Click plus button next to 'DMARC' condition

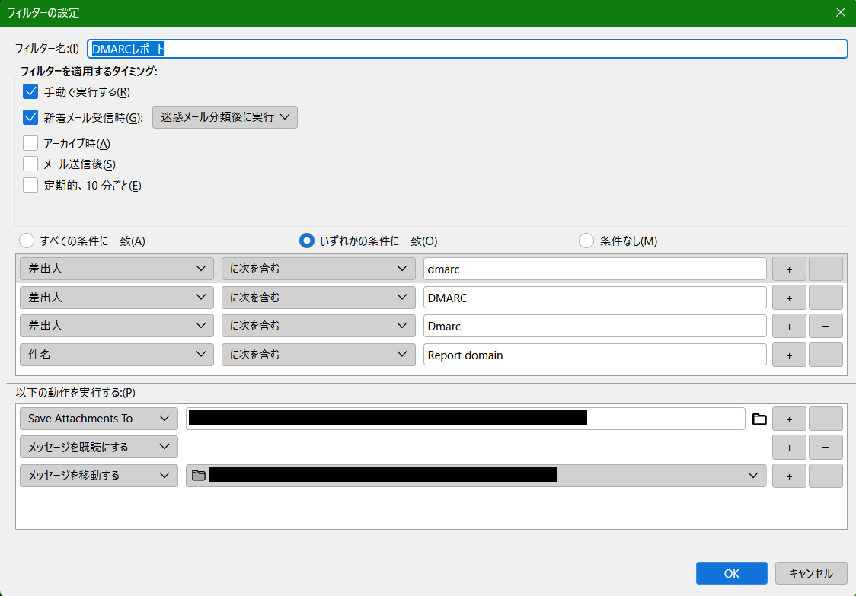click(x=789, y=298)
